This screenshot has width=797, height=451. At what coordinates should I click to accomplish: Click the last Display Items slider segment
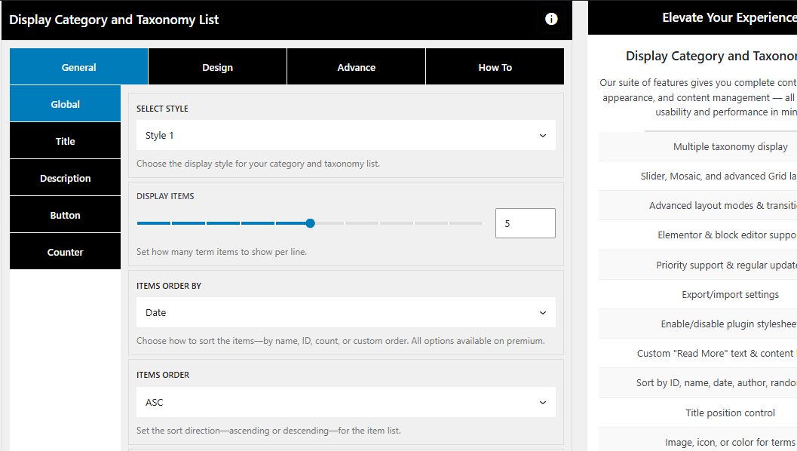click(x=466, y=223)
